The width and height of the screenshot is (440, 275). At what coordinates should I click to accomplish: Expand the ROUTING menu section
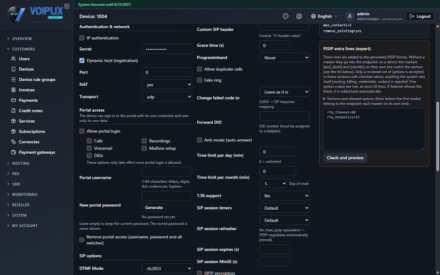21,163
